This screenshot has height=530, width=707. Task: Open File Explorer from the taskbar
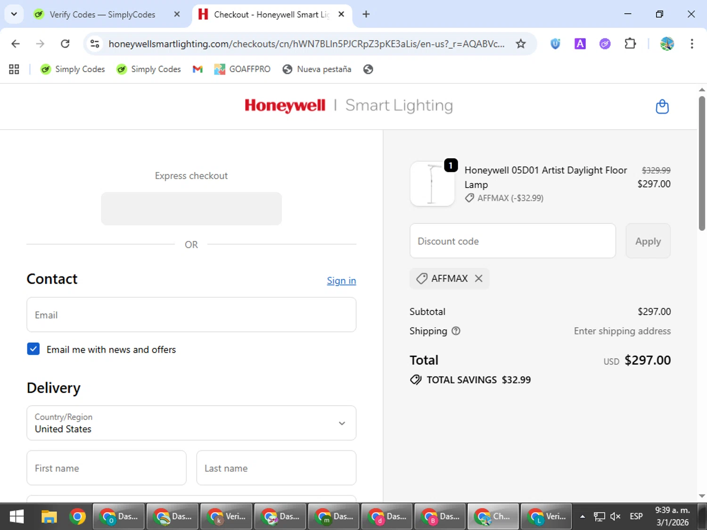pos(49,517)
